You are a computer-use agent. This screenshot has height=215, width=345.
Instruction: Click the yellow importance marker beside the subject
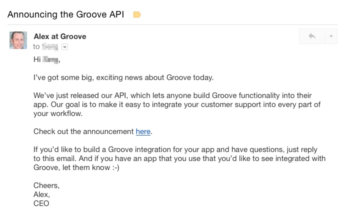[136, 14]
